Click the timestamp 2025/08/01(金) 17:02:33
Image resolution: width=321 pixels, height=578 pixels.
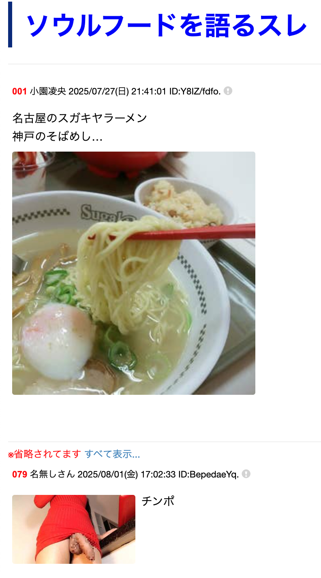click(x=126, y=474)
